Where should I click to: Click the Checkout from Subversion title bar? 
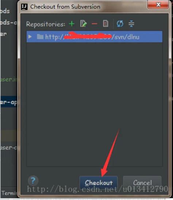coord(83,7)
